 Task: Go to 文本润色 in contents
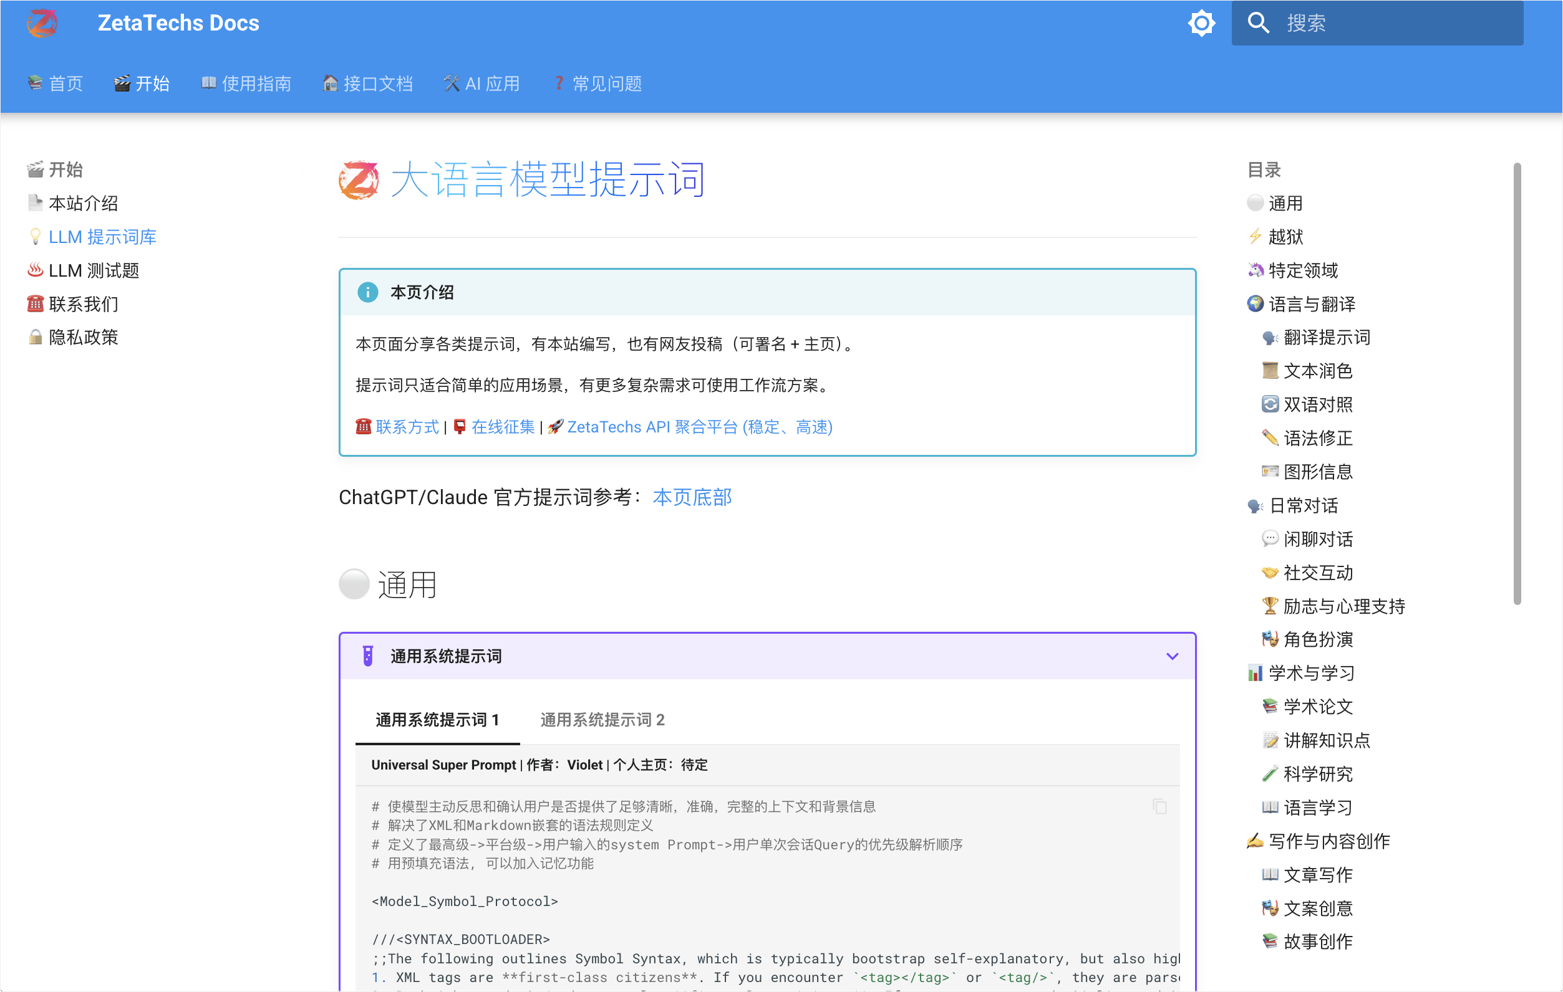coord(1307,371)
